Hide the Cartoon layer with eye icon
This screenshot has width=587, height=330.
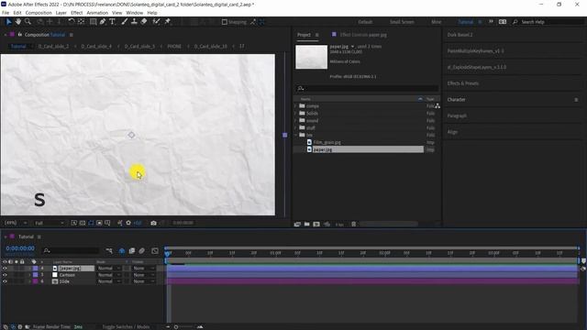click(5, 275)
